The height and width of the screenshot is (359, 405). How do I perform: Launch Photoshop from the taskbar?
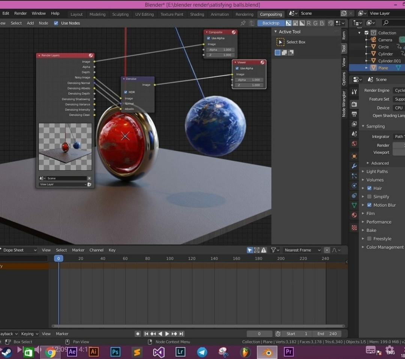click(115, 352)
